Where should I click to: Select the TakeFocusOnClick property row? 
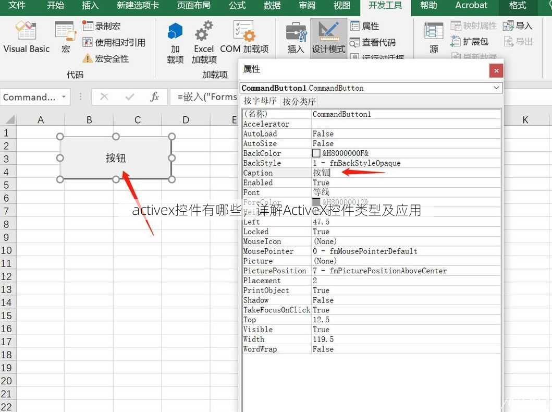tap(372, 310)
